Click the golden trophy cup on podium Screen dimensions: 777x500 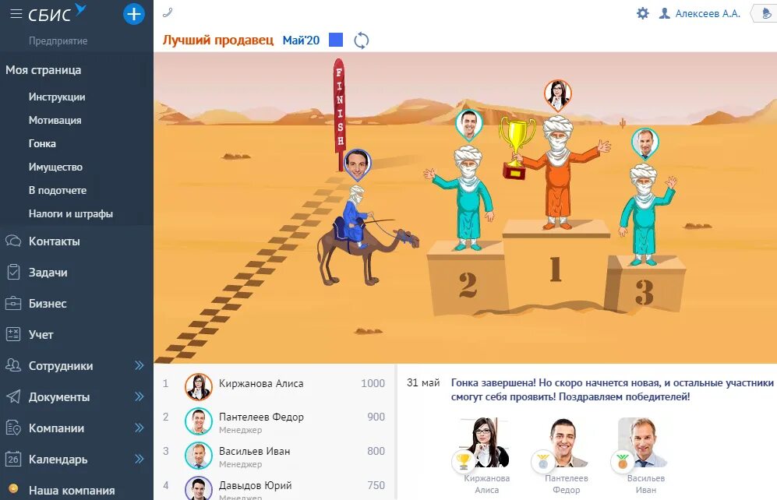(x=516, y=146)
